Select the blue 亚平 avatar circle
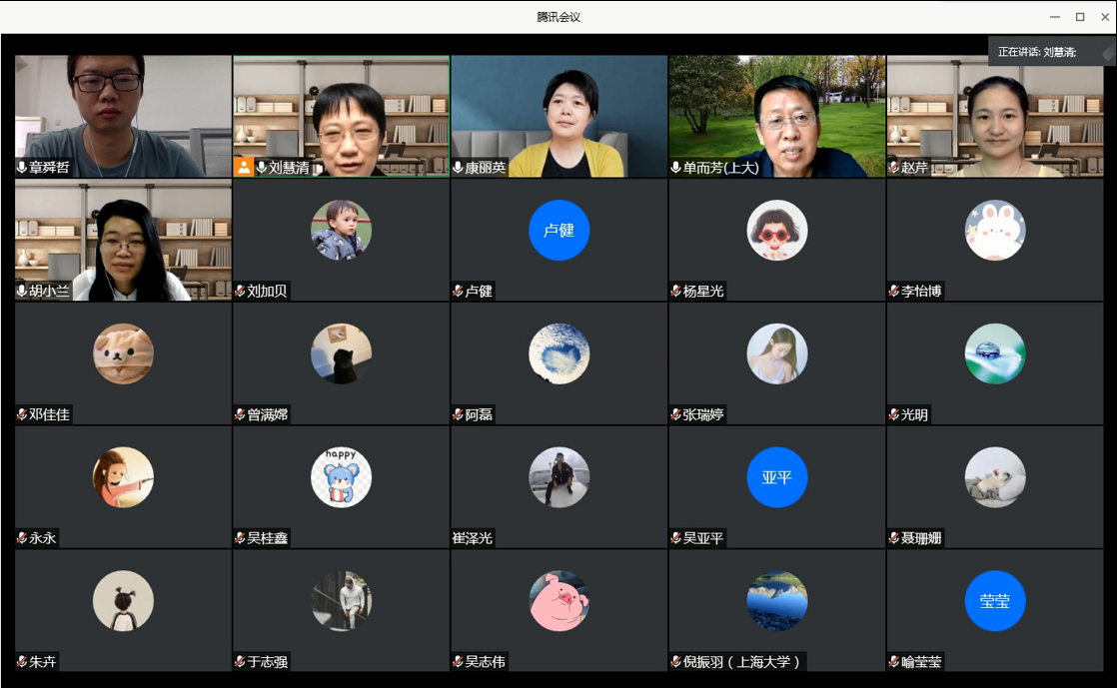Viewport: 1117px width, 688px height. [776, 477]
